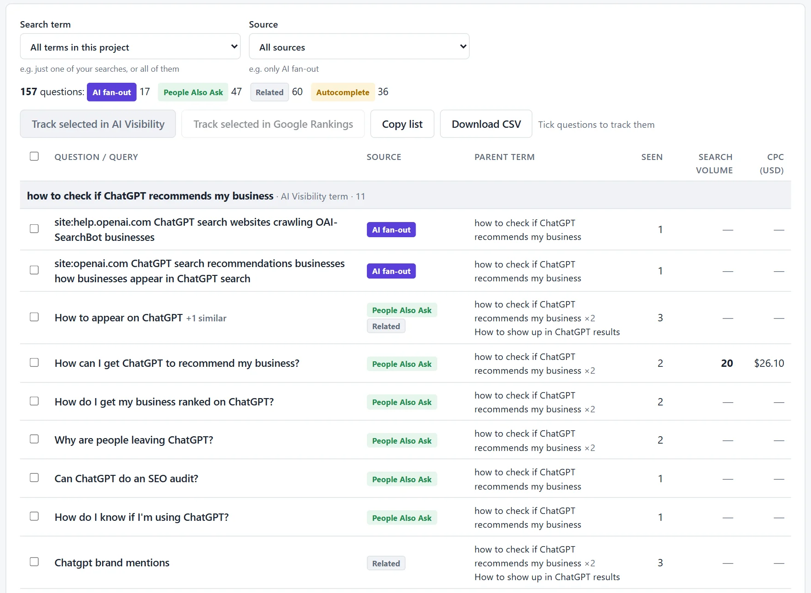Click AI fan-out tag on site:help.openai.com row
This screenshot has height=593, width=811.
(x=391, y=230)
